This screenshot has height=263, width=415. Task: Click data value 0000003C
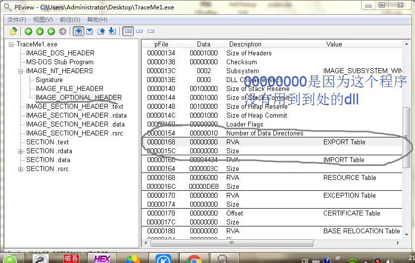tap(204, 169)
